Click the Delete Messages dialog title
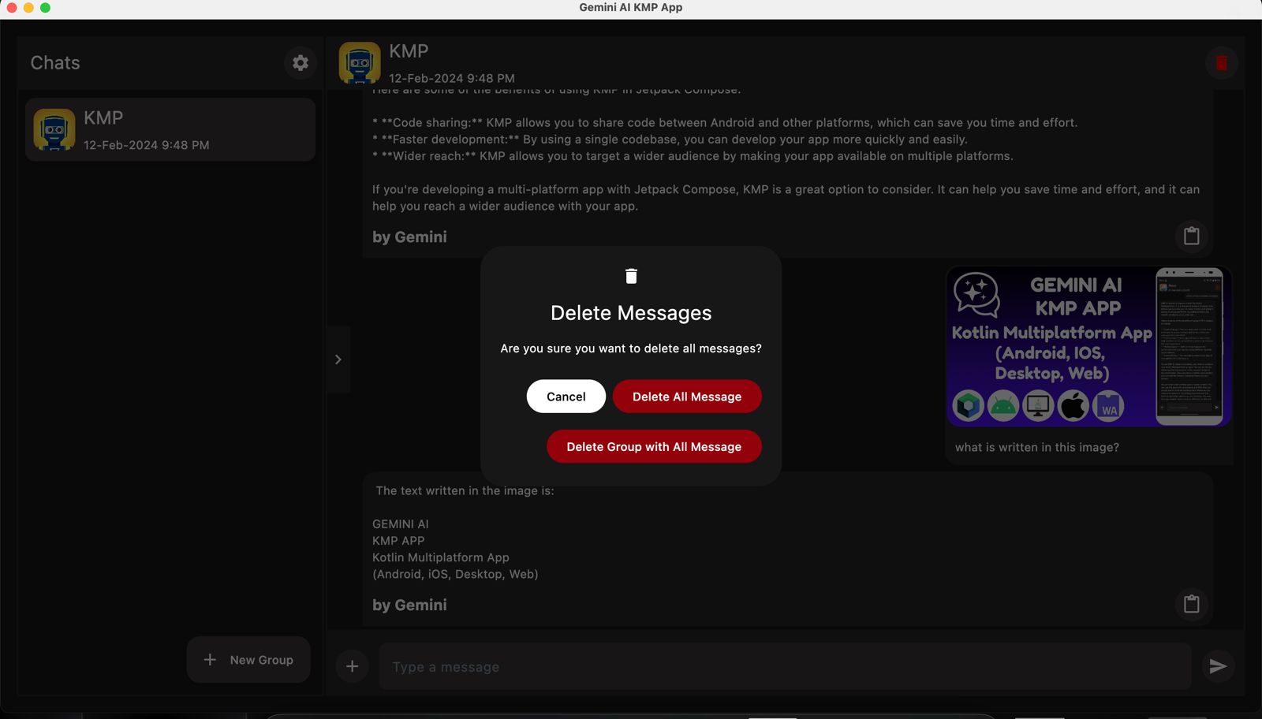The height and width of the screenshot is (719, 1262). pyautogui.click(x=631, y=313)
